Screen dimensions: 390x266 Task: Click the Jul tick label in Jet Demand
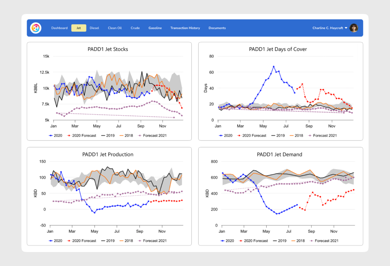coord(288,231)
